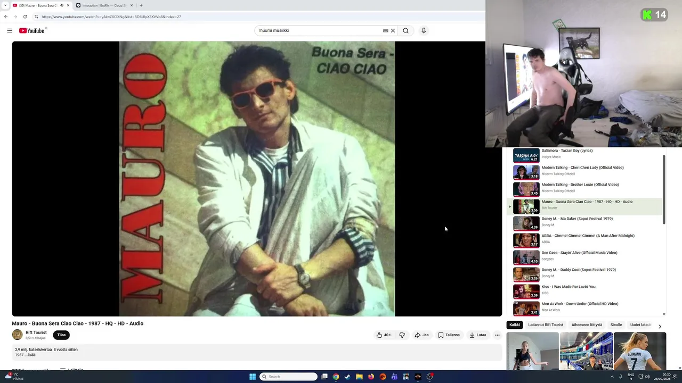Click the address bar URL
This screenshot has width=682, height=383.
coord(111,16)
